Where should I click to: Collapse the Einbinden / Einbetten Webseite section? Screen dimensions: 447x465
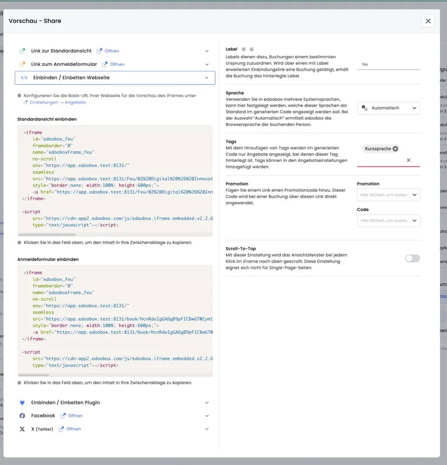206,78
